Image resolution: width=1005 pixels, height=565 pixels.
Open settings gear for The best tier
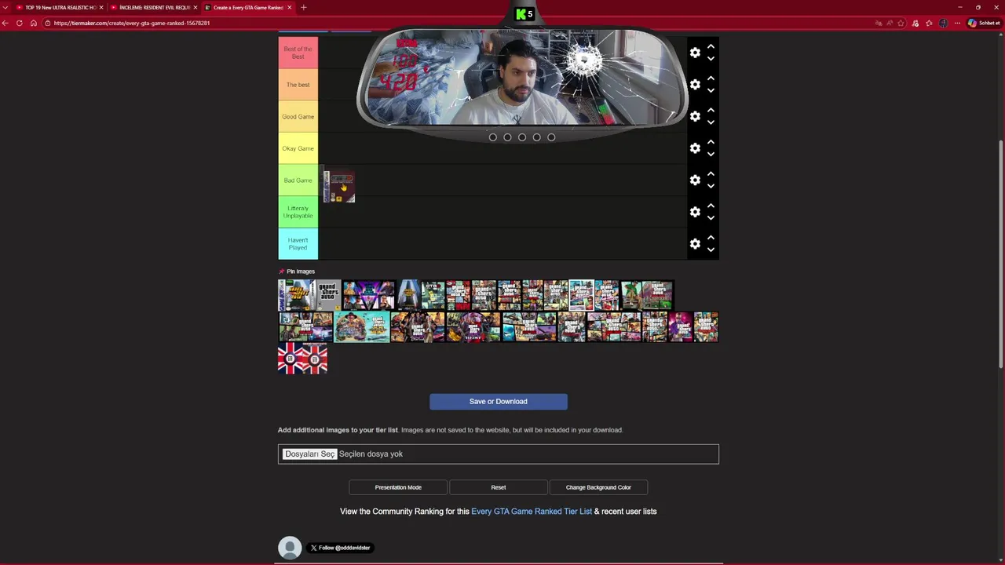[x=695, y=85]
